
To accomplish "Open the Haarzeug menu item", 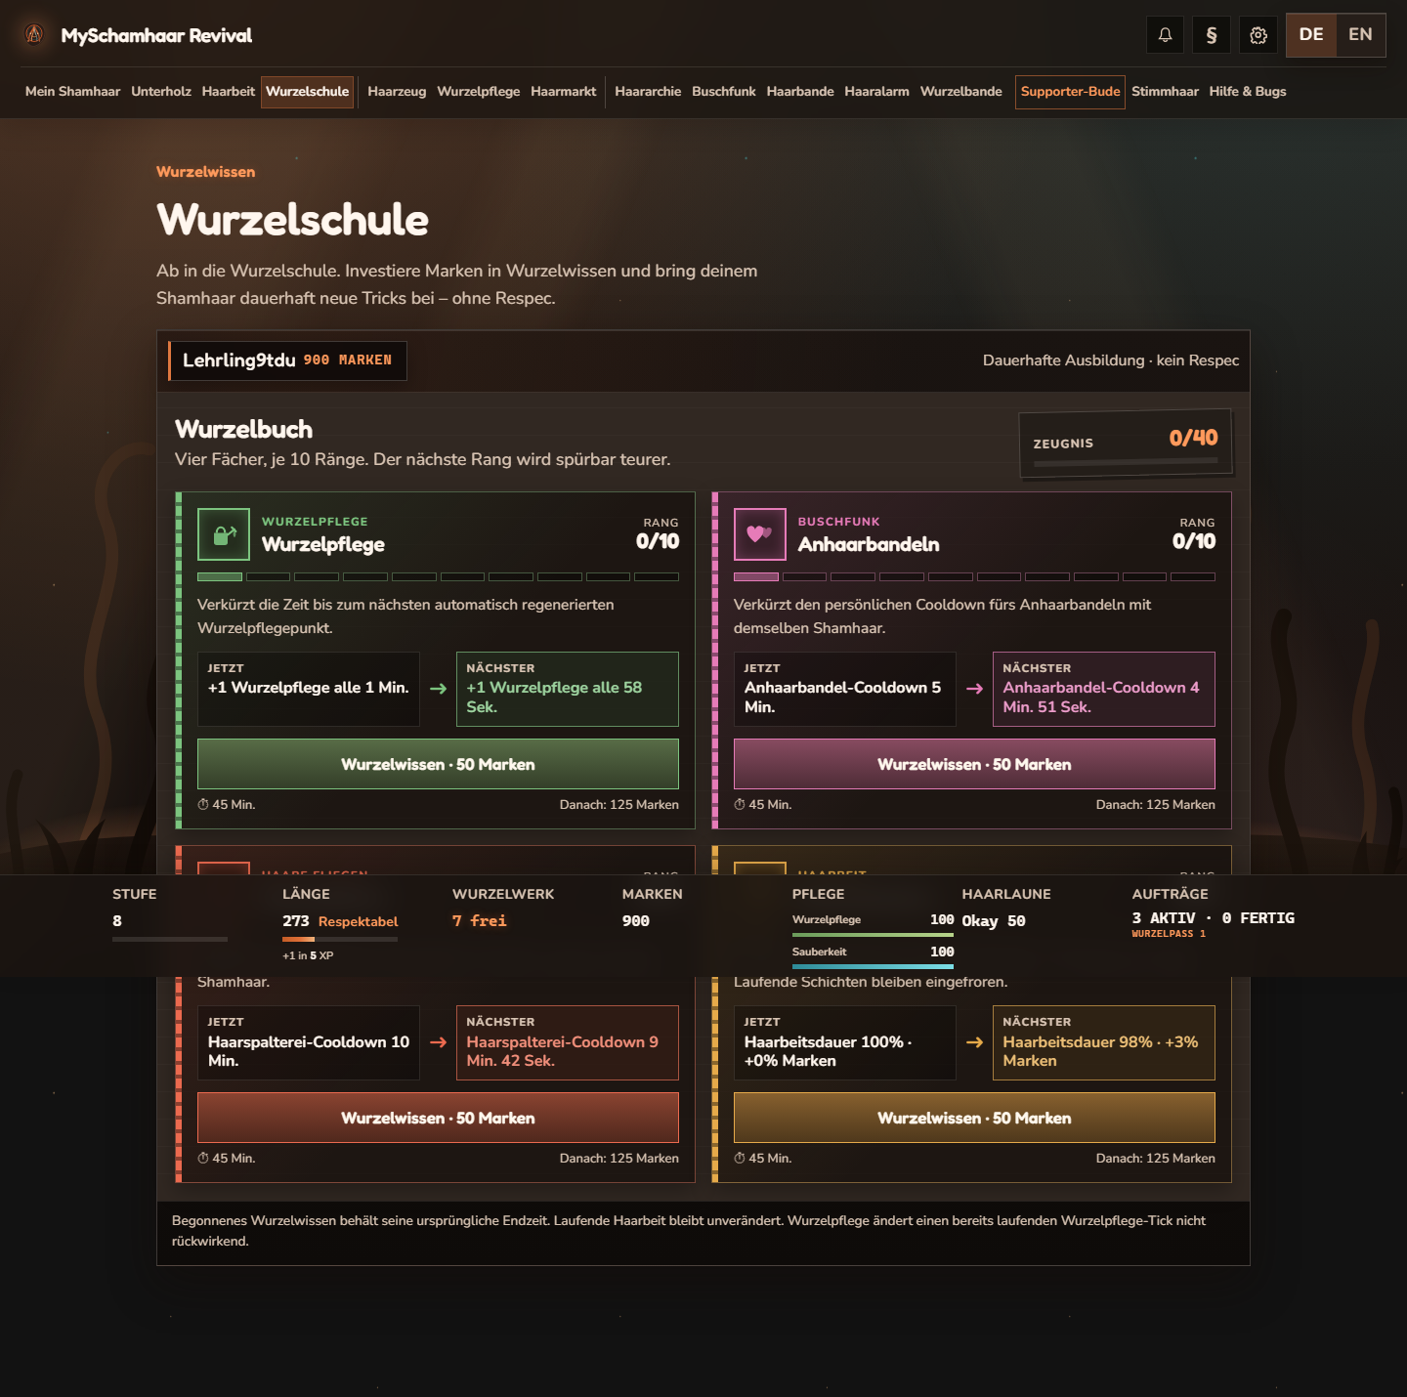I will (x=397, y=92).
